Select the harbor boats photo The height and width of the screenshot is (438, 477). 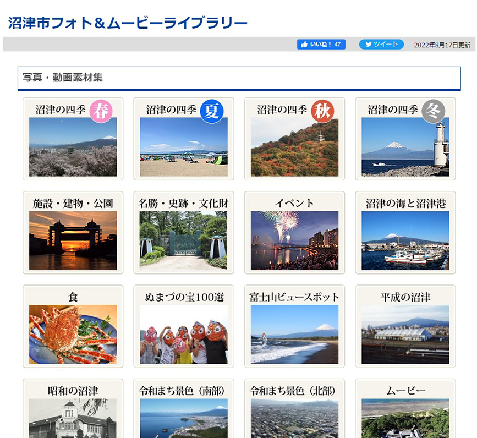coord(405,240)
